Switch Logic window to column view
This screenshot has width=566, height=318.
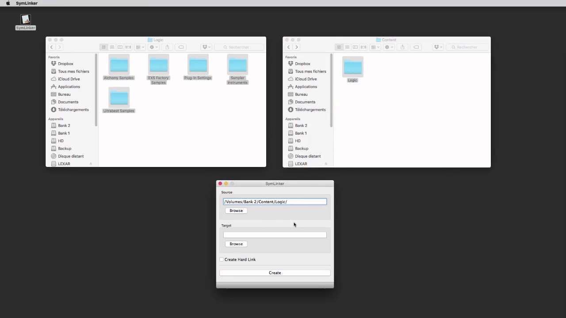pos(120,47)
